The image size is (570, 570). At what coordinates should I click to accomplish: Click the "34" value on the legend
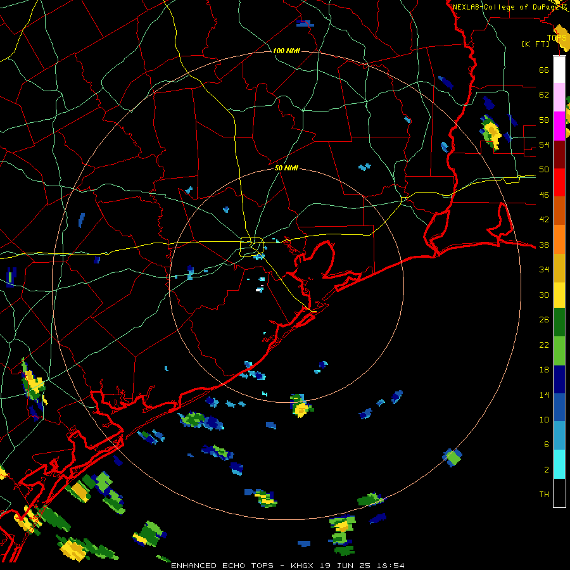click(x=544, y=269)
